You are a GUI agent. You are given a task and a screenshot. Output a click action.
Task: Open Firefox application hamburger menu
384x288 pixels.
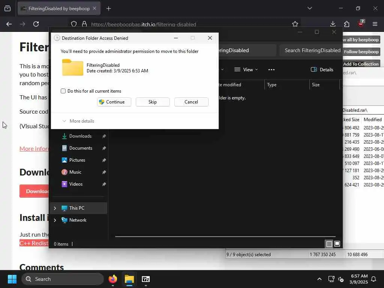point(375,24)
